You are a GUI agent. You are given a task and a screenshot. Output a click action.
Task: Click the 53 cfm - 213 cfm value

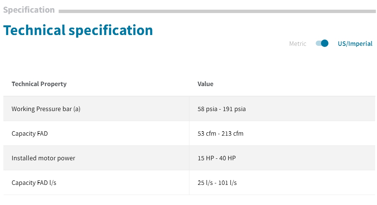pyautogui.click(x=220, y=133)
